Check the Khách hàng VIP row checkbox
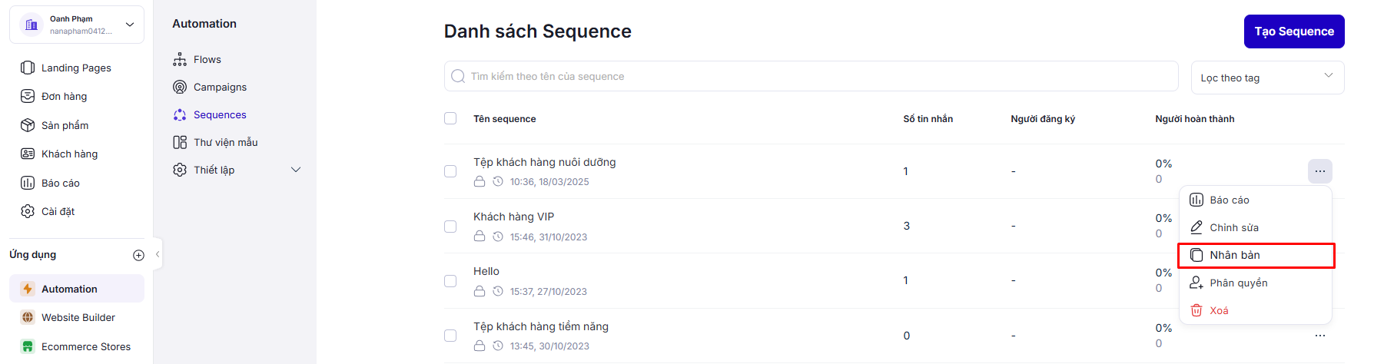 (450, 227)
